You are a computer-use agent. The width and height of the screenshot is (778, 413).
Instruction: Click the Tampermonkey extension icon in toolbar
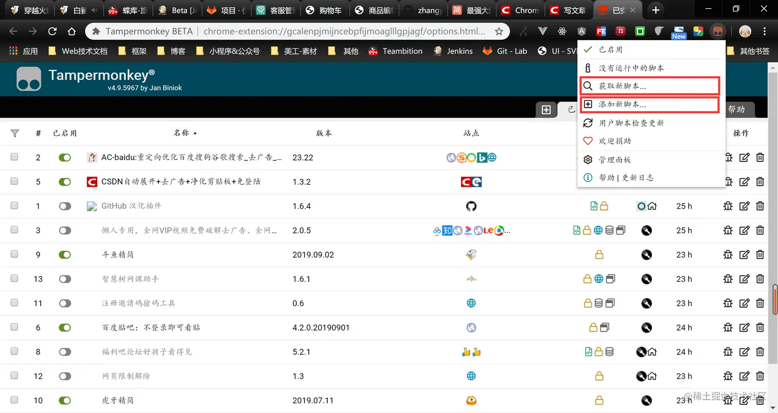tap(717, 31)
